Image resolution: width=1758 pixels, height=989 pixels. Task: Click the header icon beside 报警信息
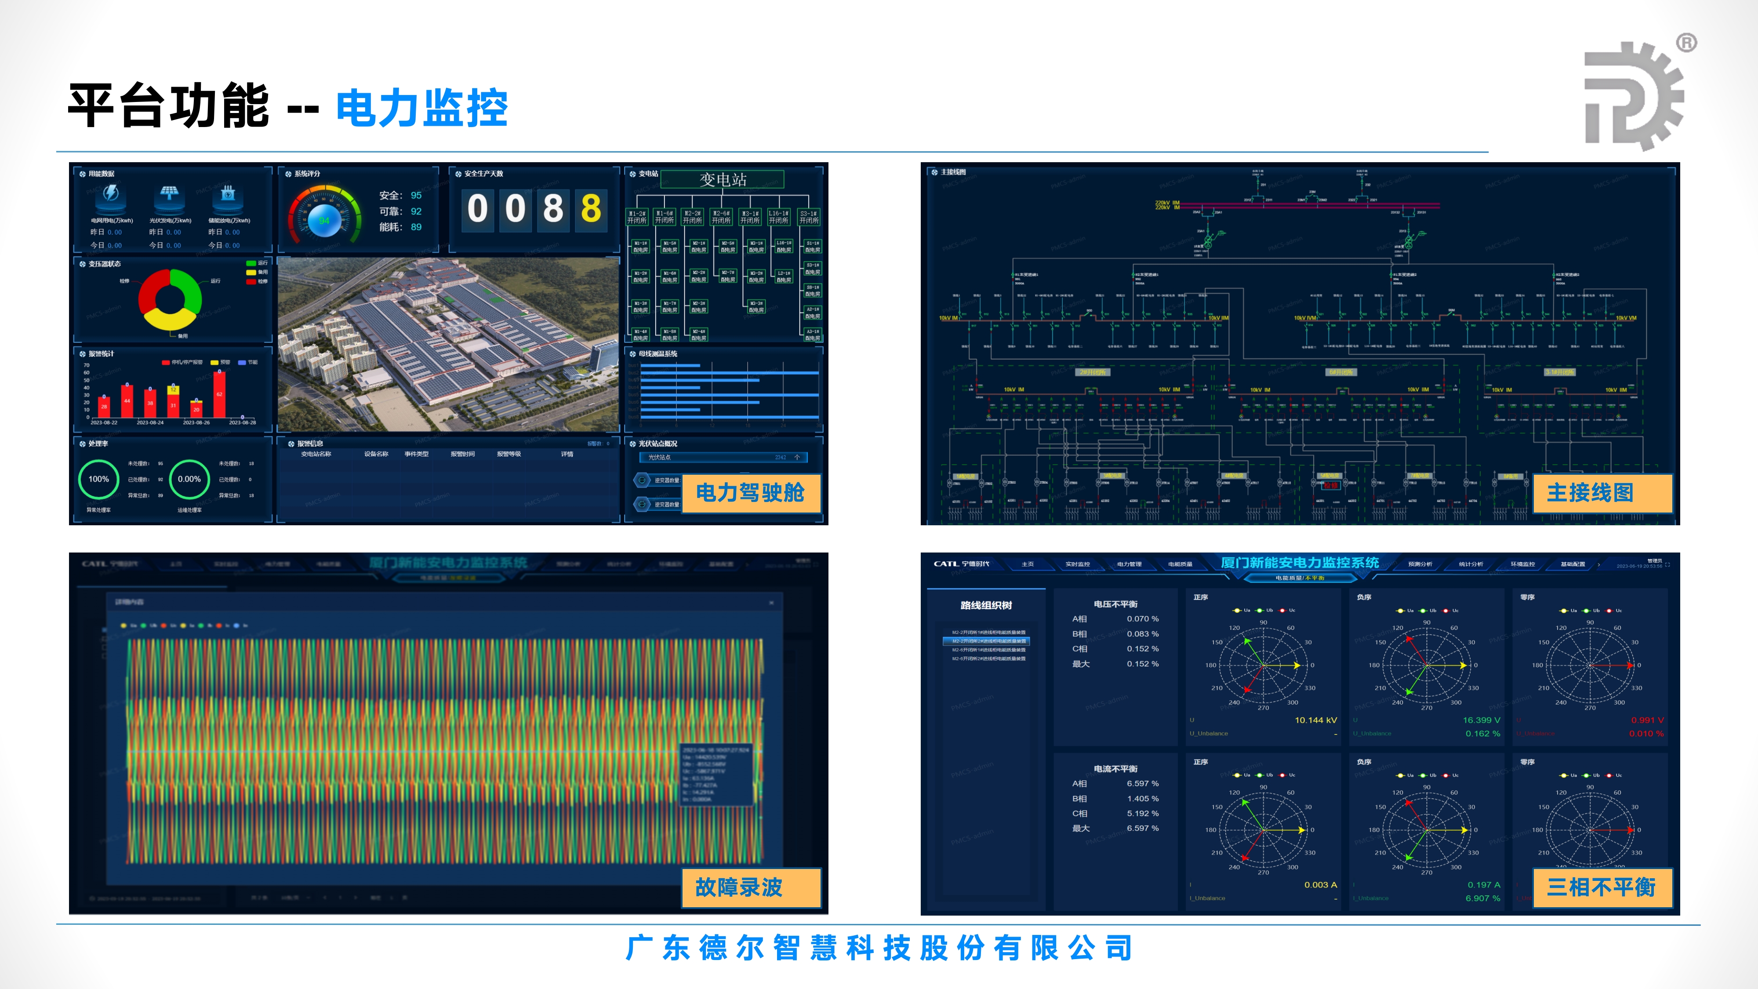coord(291,444)
